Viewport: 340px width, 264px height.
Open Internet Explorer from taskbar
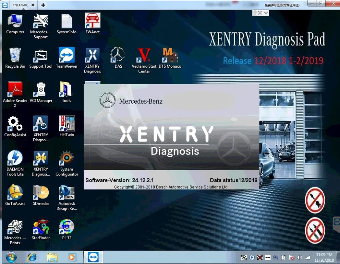[x=32, y=257]
